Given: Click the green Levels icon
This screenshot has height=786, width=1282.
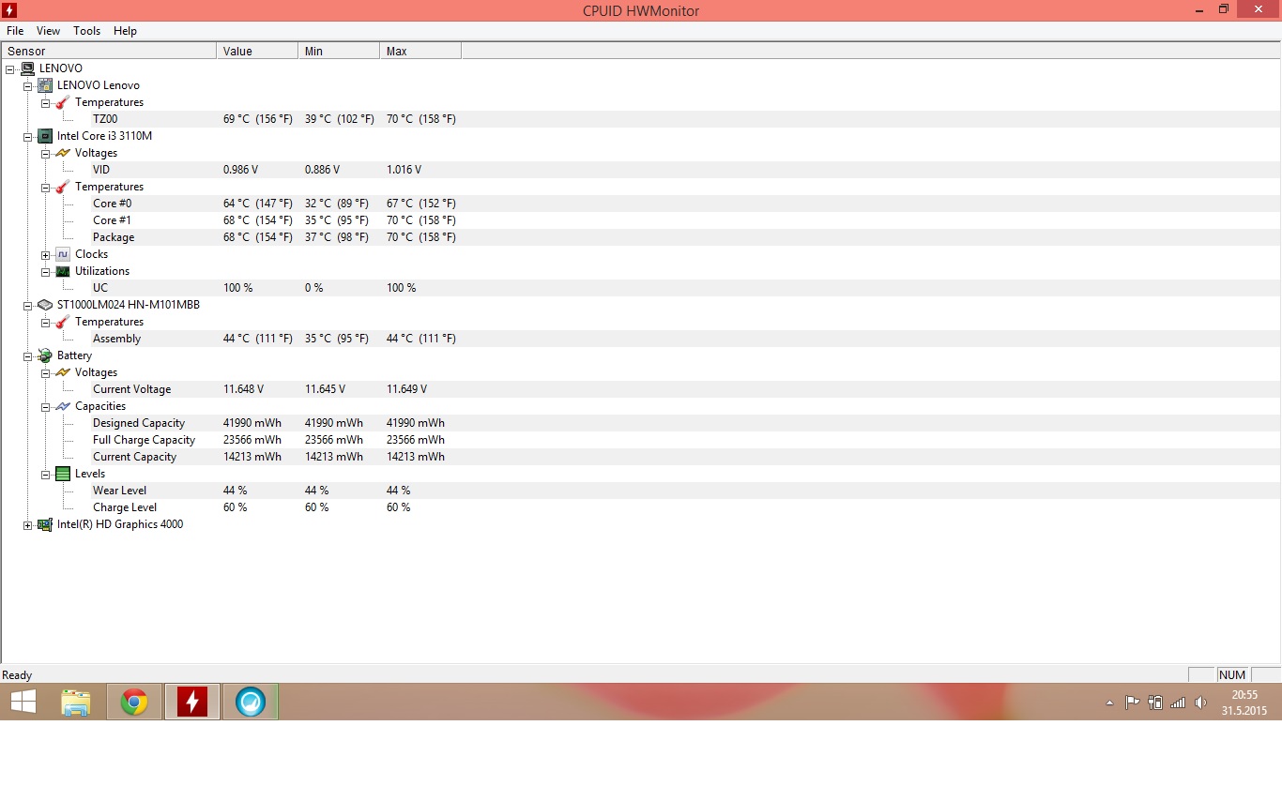Looking at the screenshot, I should (x=63, y=474).
